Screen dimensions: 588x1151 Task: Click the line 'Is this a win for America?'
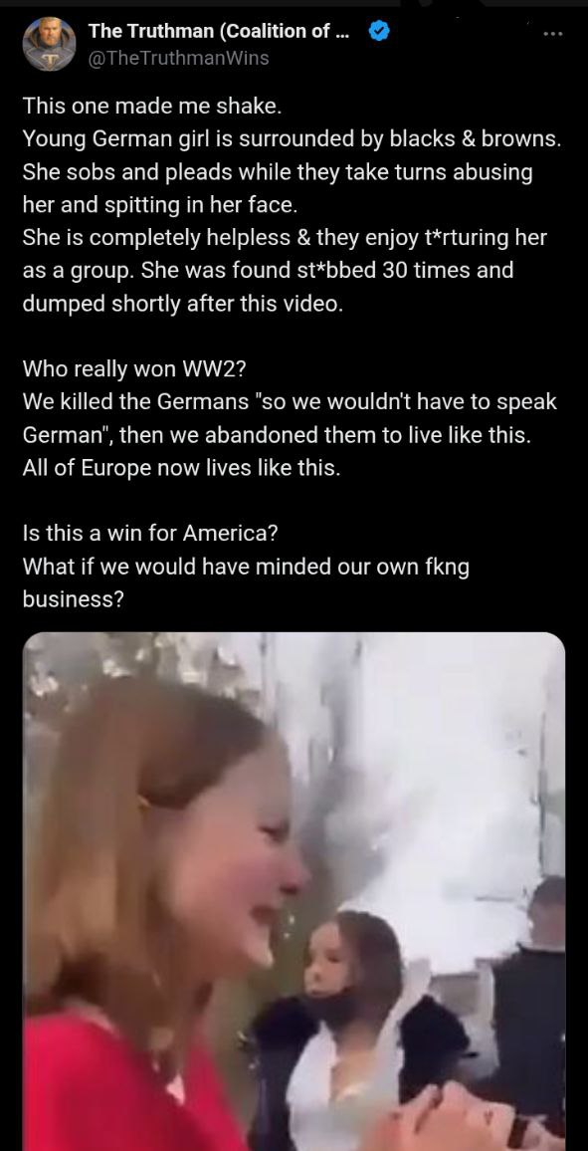150,534
